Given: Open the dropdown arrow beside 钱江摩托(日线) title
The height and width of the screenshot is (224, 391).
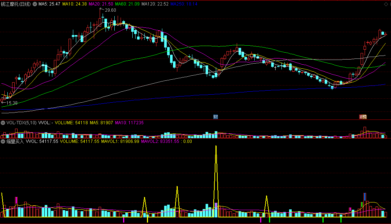Looking at the screenshot, I should click(35, 4).
